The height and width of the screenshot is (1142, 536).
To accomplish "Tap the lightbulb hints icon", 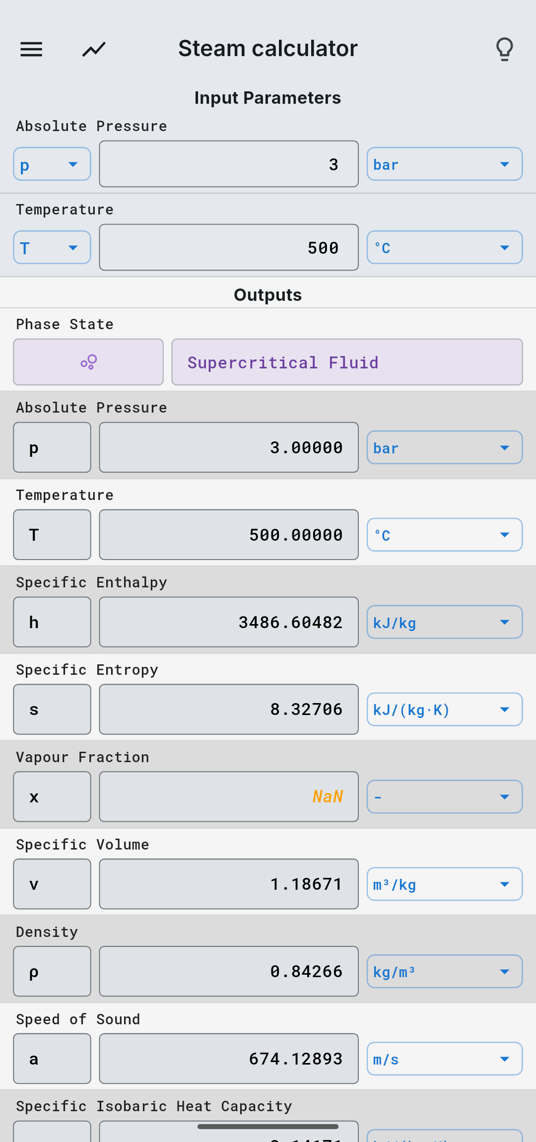I will tap(505, 49).
